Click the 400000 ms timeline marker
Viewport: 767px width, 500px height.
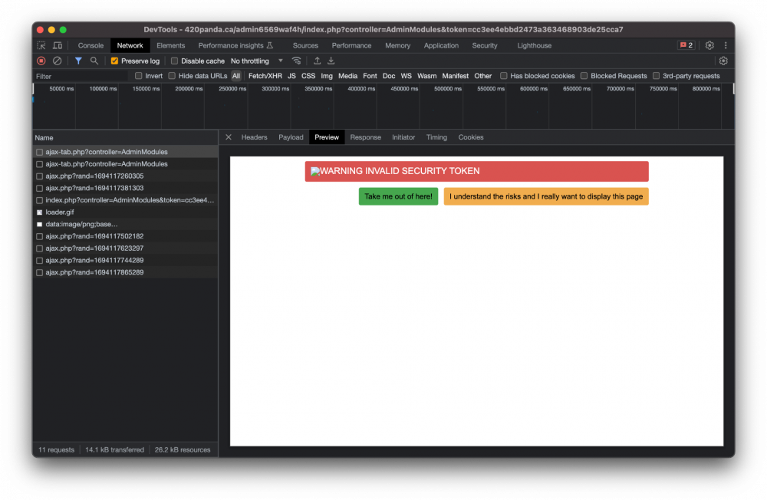pos(361,89)
